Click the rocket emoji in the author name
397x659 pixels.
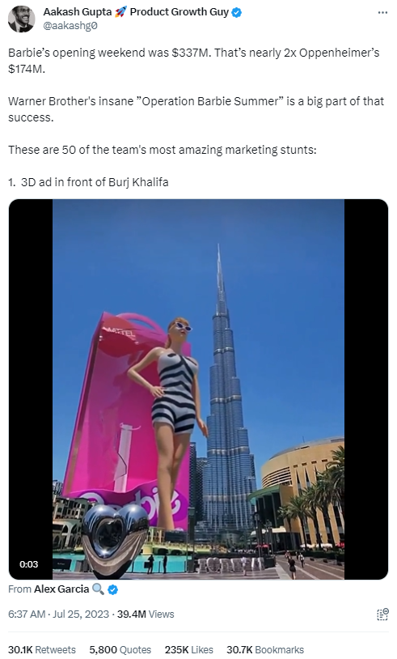(x=120, y=12)
